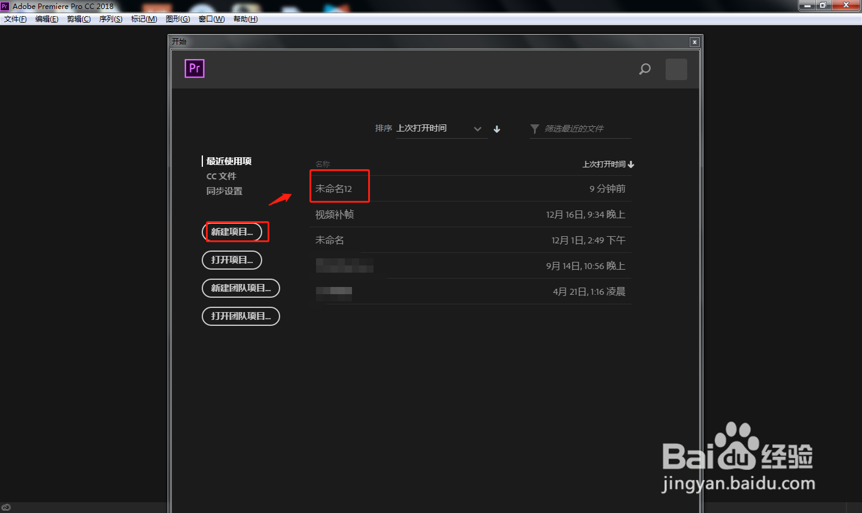Open the project dated 4月 21日
862x513 pixels.
coord(471,292)
